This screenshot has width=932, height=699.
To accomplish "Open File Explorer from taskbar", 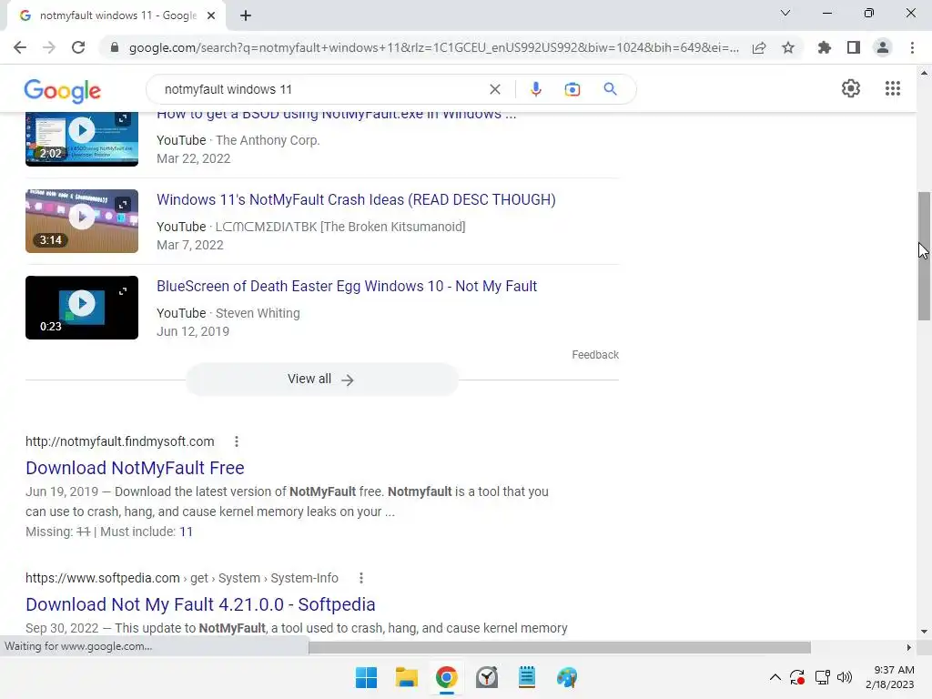I will point(407,677).
